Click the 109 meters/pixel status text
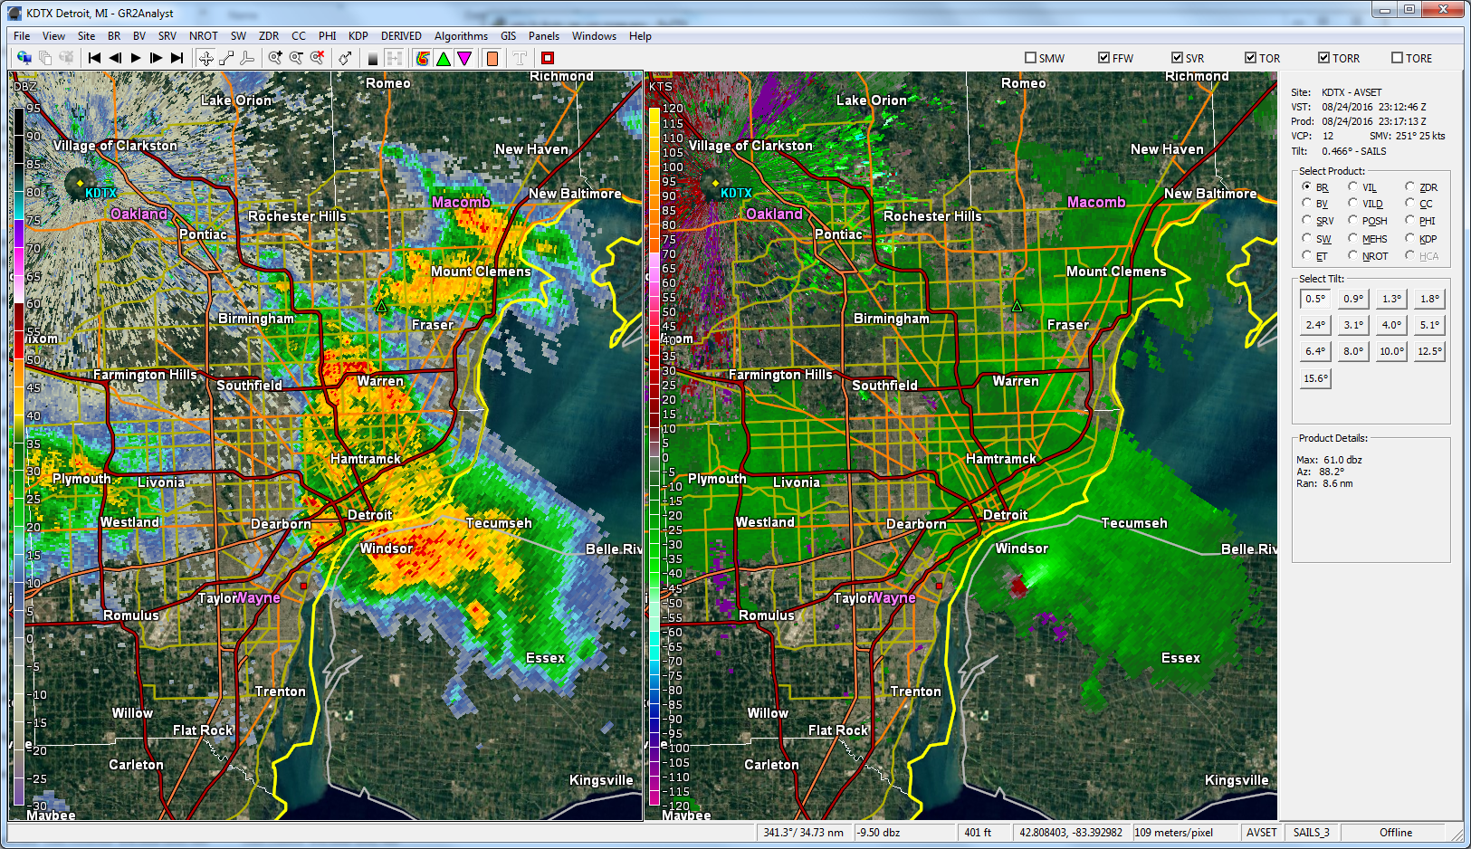Image resolution: width=1471 pixels, height=849 pixels. 1173,833
